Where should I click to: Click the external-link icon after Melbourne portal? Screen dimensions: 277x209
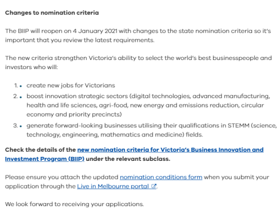[154, 186]
